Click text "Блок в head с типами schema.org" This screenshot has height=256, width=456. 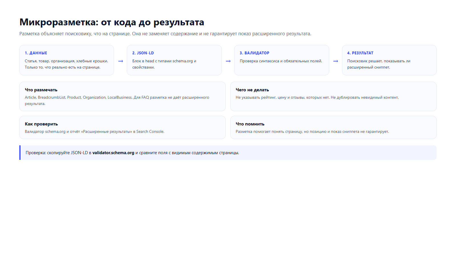(x=162, y=61)
